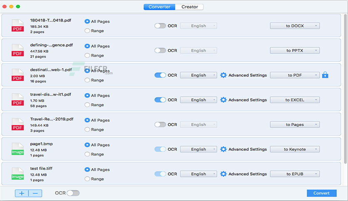Click the 447.58 KB file size
The image size is (348, 201).
pyautogui.click(x=39, y=51)
